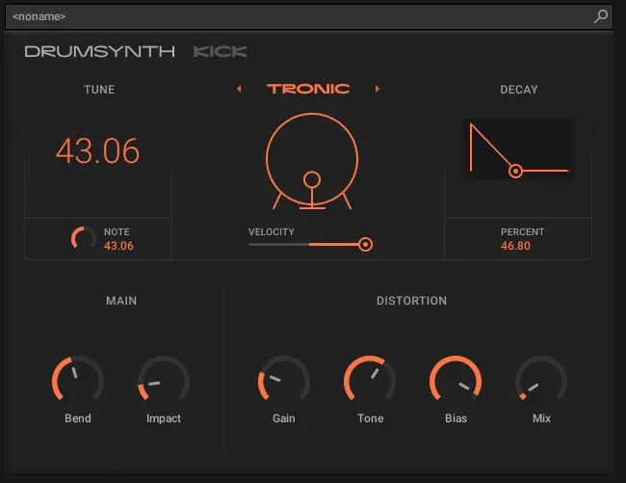Click the KICK module label
Image resolution: width=626 pixels, height=483 pixels.
[x=221, y=51]
